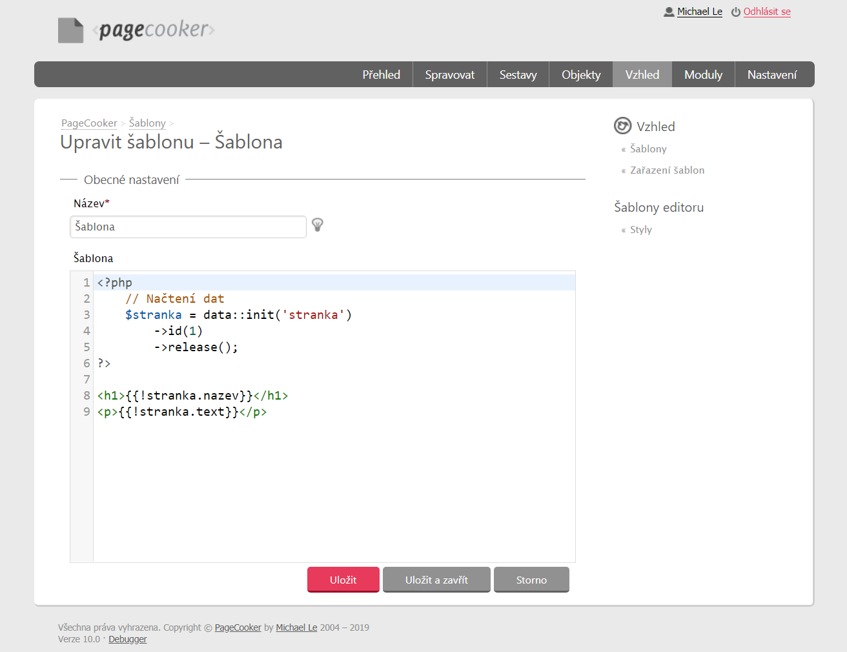Click the circular Vzhled sidebar icon
847x652 pixels.
tap(622, 126)
